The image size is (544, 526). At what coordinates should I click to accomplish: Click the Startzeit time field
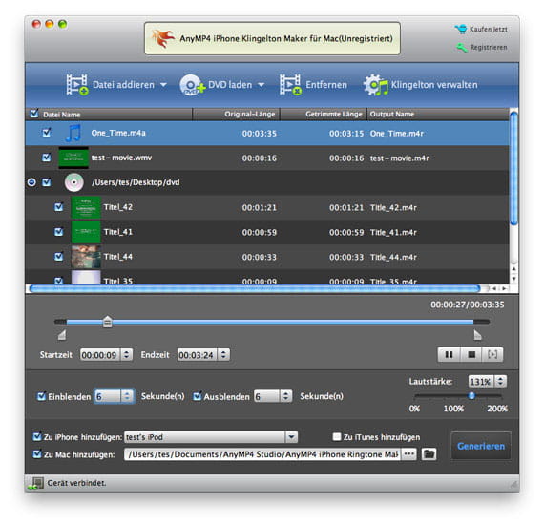(100, 355)
